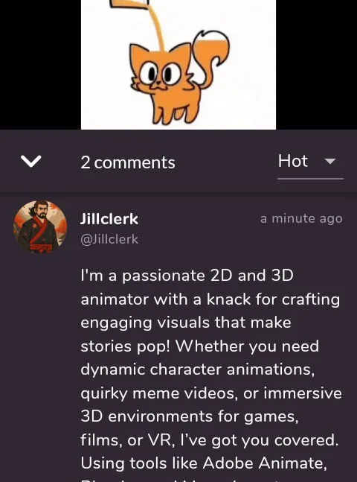
Task: Tap the @Jillclerk handle
Action: point(109,239)
